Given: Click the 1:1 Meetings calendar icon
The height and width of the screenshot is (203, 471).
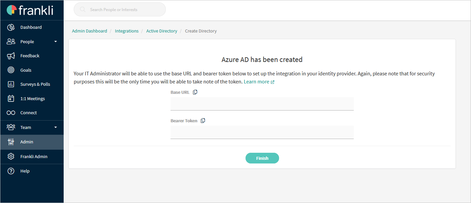Looking at the screenshot, I should click(11, 98).
